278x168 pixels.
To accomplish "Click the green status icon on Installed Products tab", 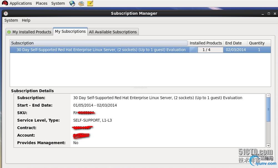I will [x=9, y=32].
